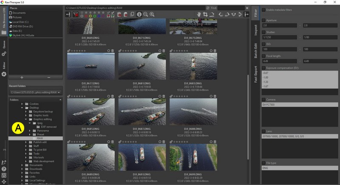
Task: Select the crop tool in the toolbar
Action: pyautogui.click(x=205, y=14)
